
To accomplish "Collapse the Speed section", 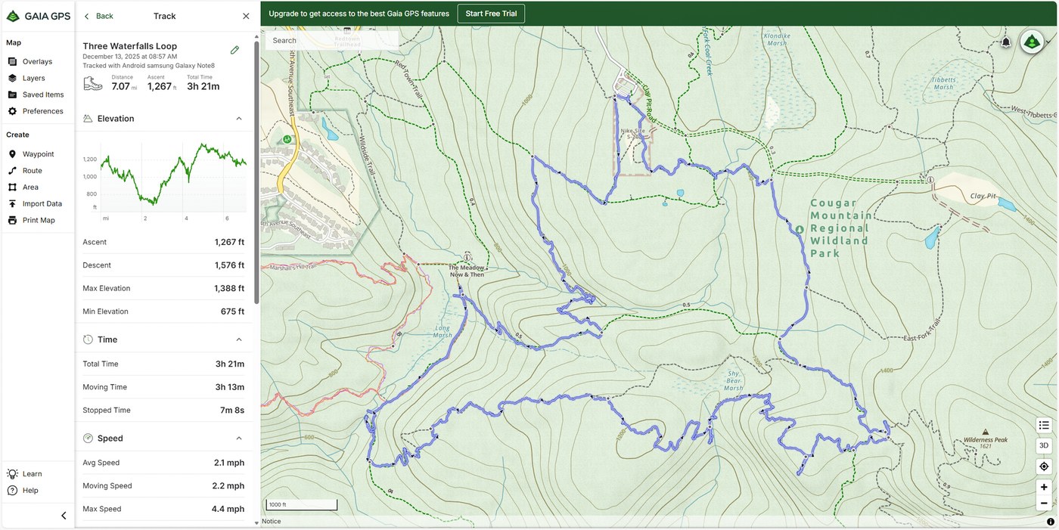I will (x=239, y=439).
